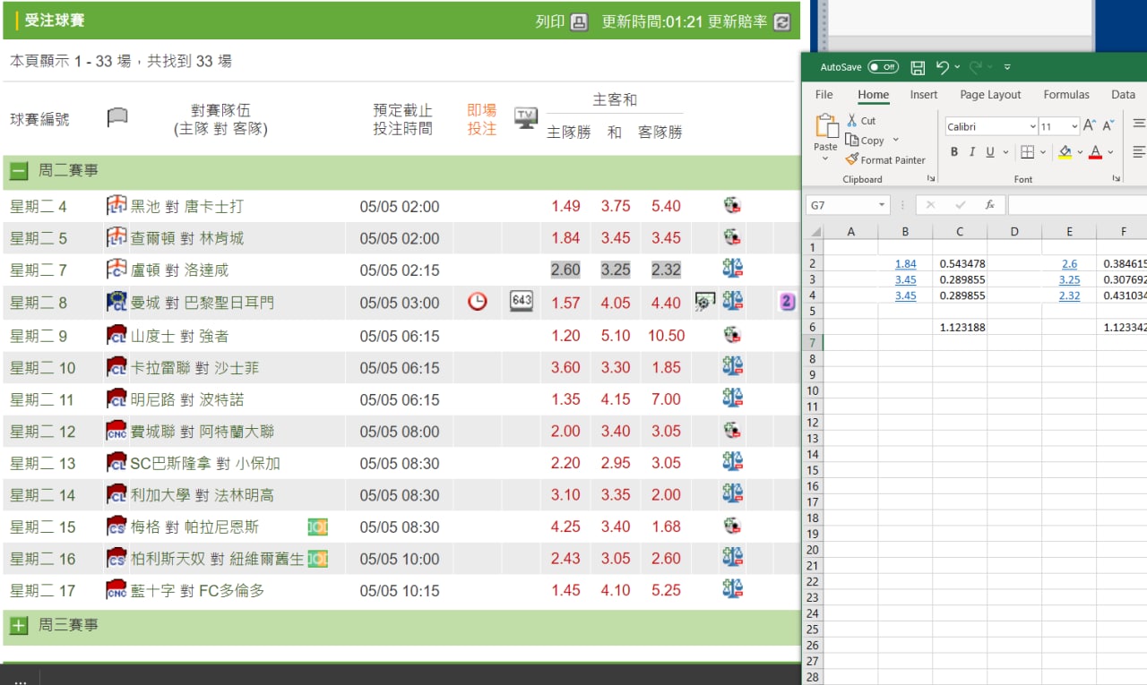Click the Increase Font Size icon
Viewport: 1147px width, 685px height.
click(1090, 126)
